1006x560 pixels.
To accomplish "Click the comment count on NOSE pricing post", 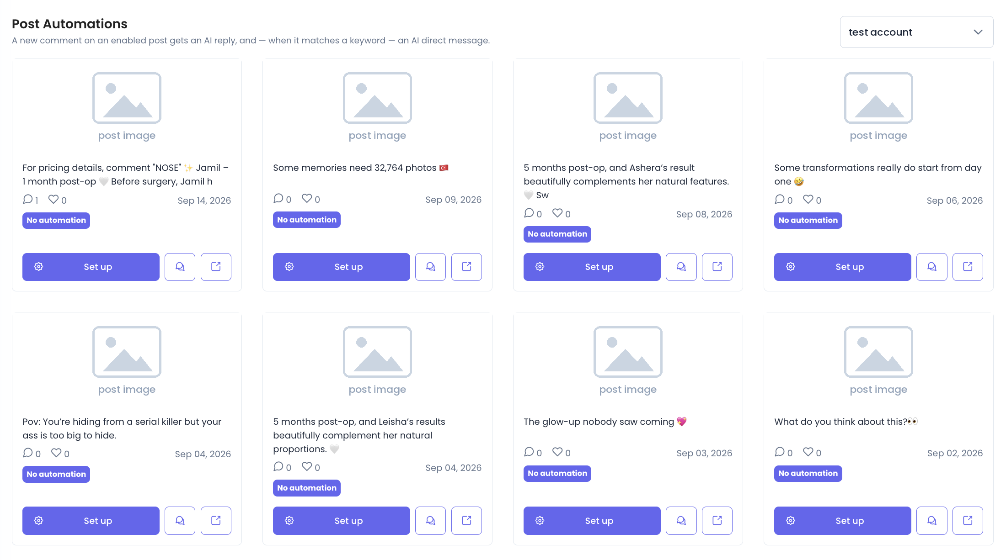I will 31,200.
